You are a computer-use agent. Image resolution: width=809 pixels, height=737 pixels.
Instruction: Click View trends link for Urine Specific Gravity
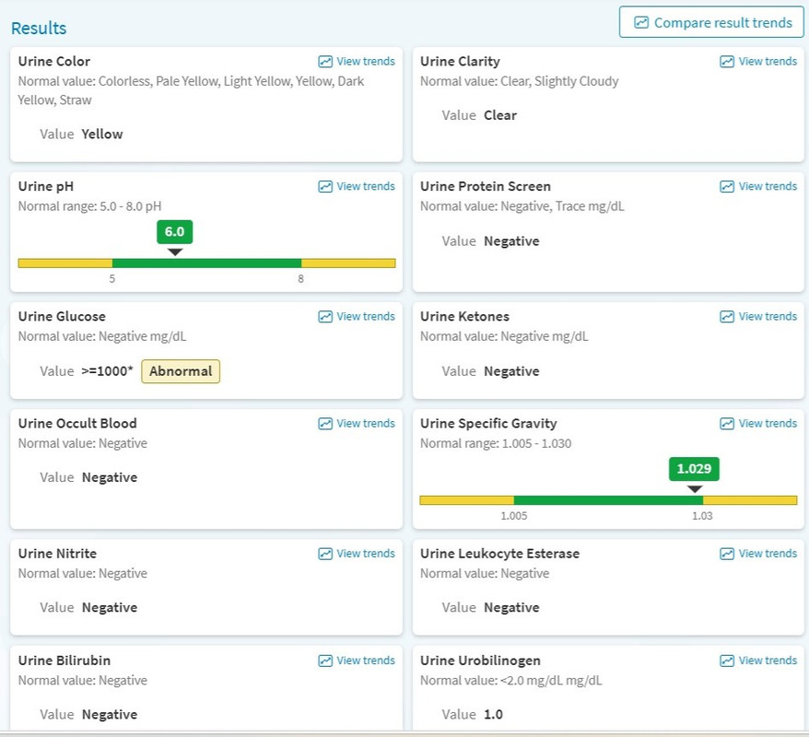[x=768, y=424]
